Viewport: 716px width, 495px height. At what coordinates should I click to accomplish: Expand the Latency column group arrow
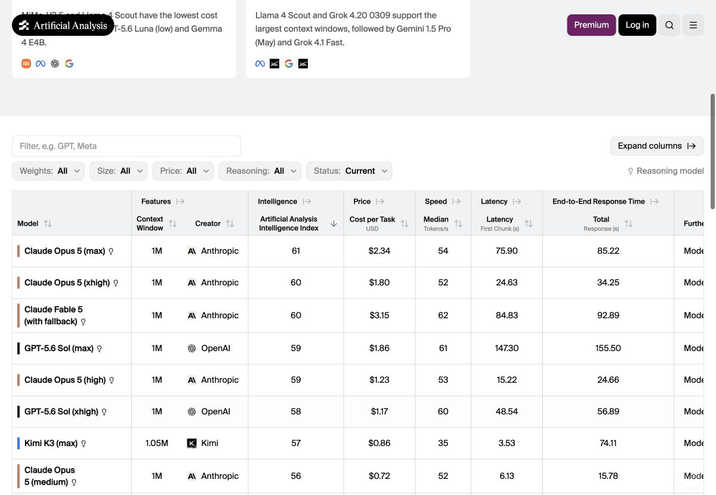coord(517,201)
